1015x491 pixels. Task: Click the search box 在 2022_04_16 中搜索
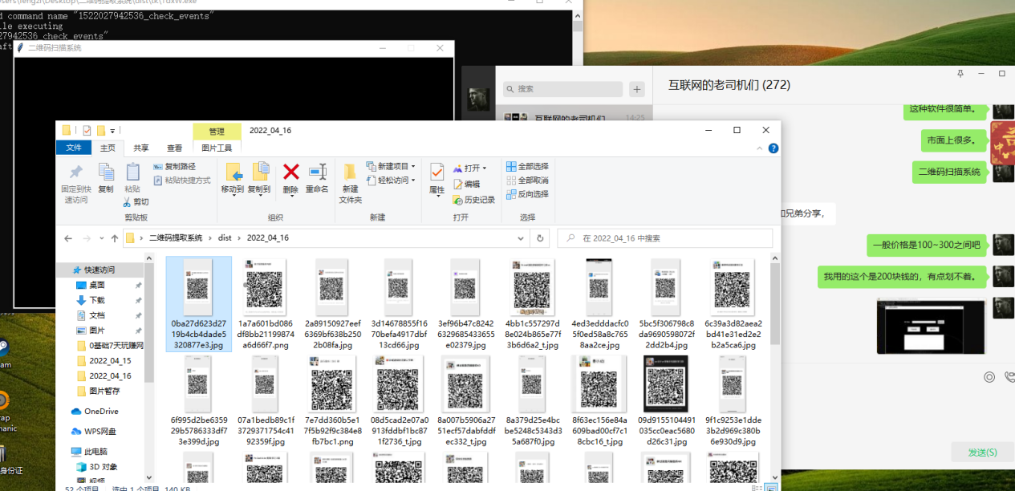(665, 238)
